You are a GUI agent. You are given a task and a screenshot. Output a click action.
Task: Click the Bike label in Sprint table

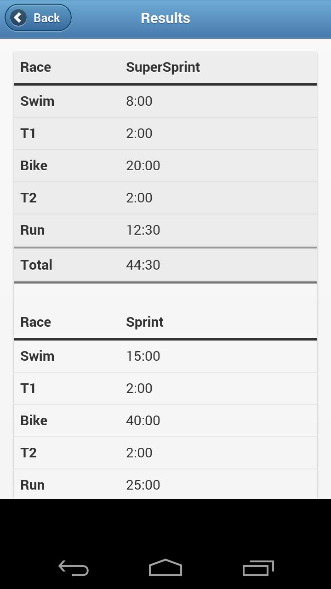point(34,421)
